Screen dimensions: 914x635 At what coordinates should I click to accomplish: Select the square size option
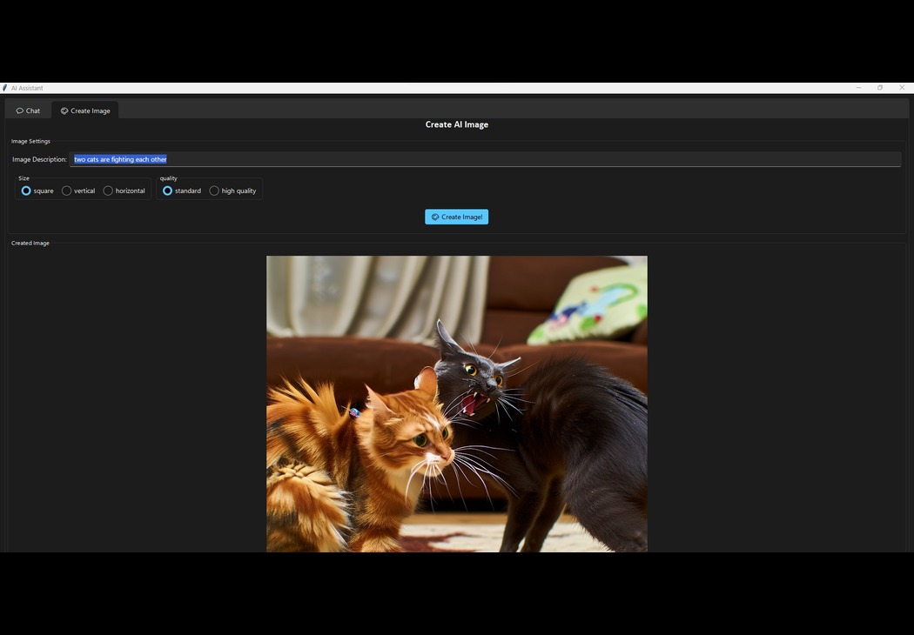[x=27, y=190]
